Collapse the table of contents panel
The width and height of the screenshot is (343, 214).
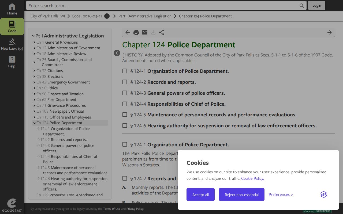pos(117,53)
